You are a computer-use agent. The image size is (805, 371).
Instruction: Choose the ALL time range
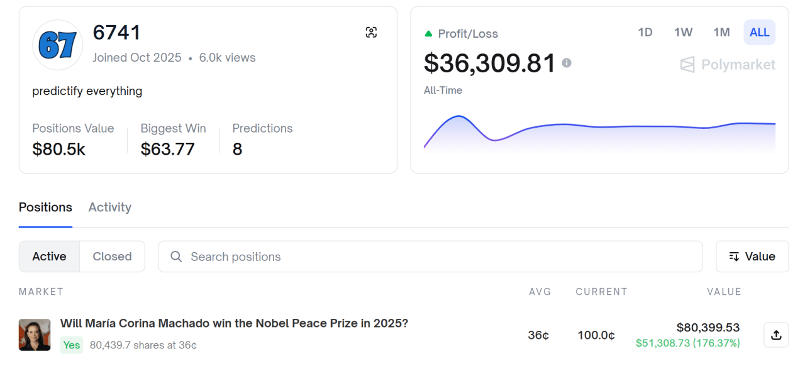pos(759,33)
